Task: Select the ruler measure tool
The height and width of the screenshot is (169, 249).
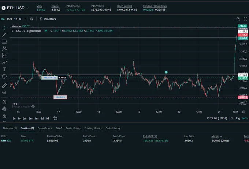Action: pos(4,86)
